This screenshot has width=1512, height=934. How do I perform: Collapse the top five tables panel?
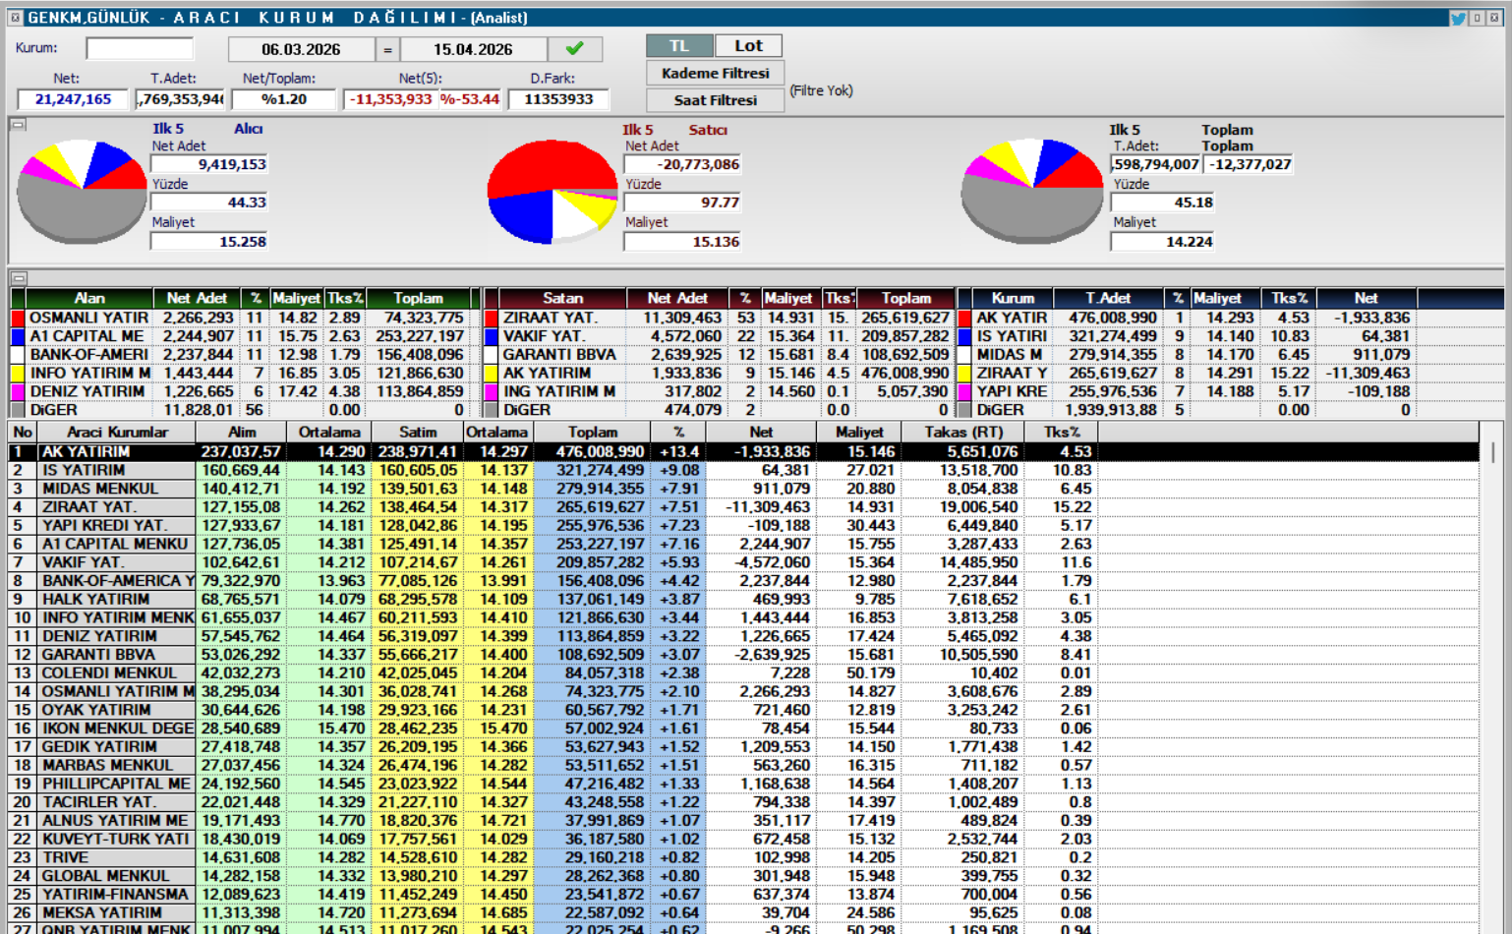pos(19,278)
